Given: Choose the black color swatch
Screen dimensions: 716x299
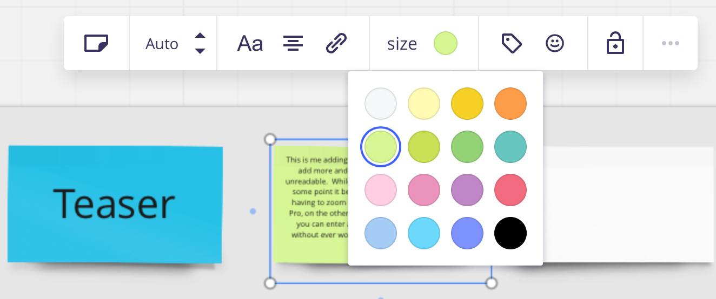Looking at the screenshot, I should tap(511, 233).
